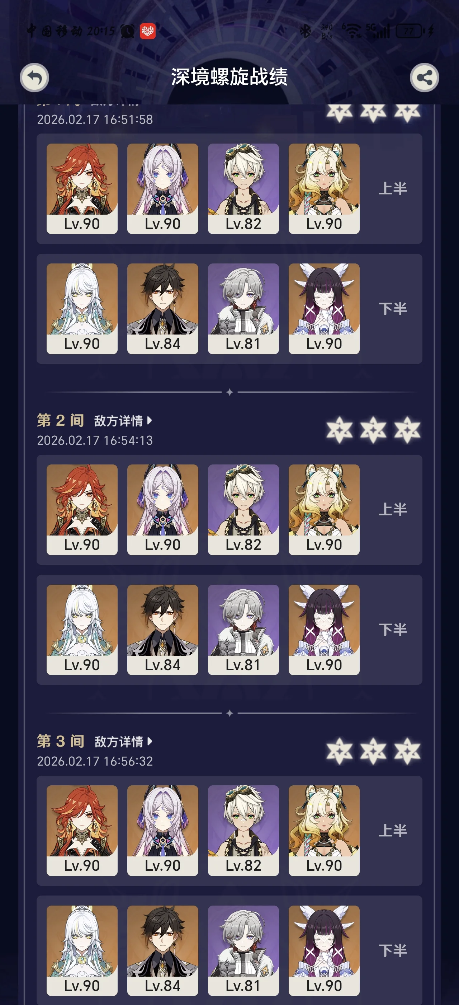Tap first star of Chamber 2 rating
The height and width of the screenshot is (1005, 459).
[339, 430]
